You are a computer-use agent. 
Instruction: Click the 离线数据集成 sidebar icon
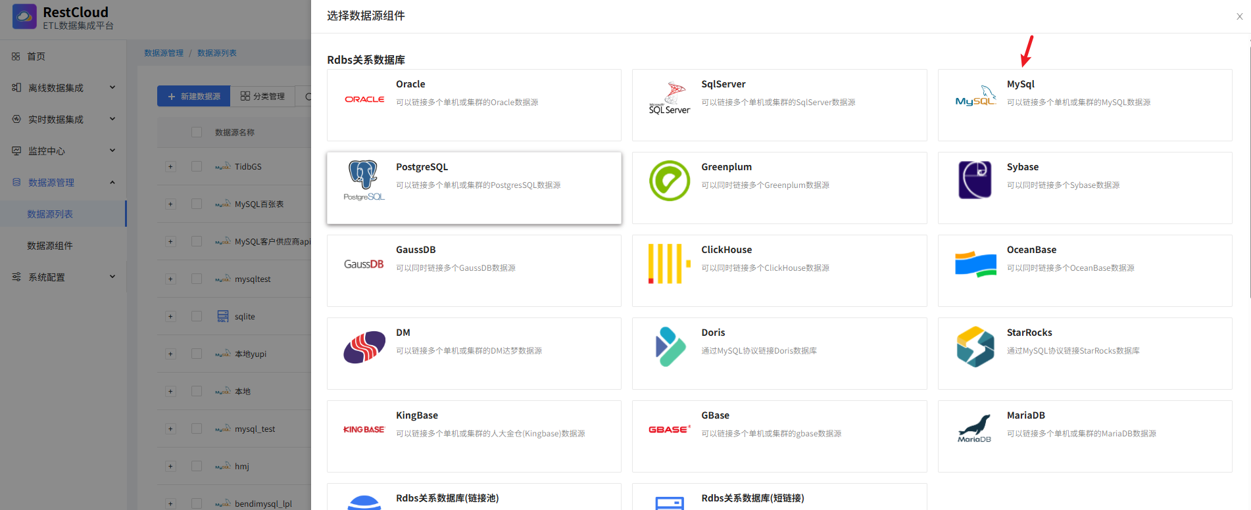(16, 87)
